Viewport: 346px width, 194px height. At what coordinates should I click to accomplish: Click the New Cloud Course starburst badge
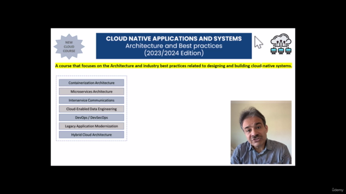(x=69, y=46)
